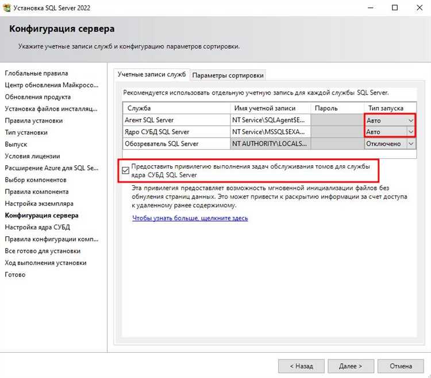Open startup type dropdown for Обозреватель SQL Server
The image size is (431, 378).
pos(411,144)
